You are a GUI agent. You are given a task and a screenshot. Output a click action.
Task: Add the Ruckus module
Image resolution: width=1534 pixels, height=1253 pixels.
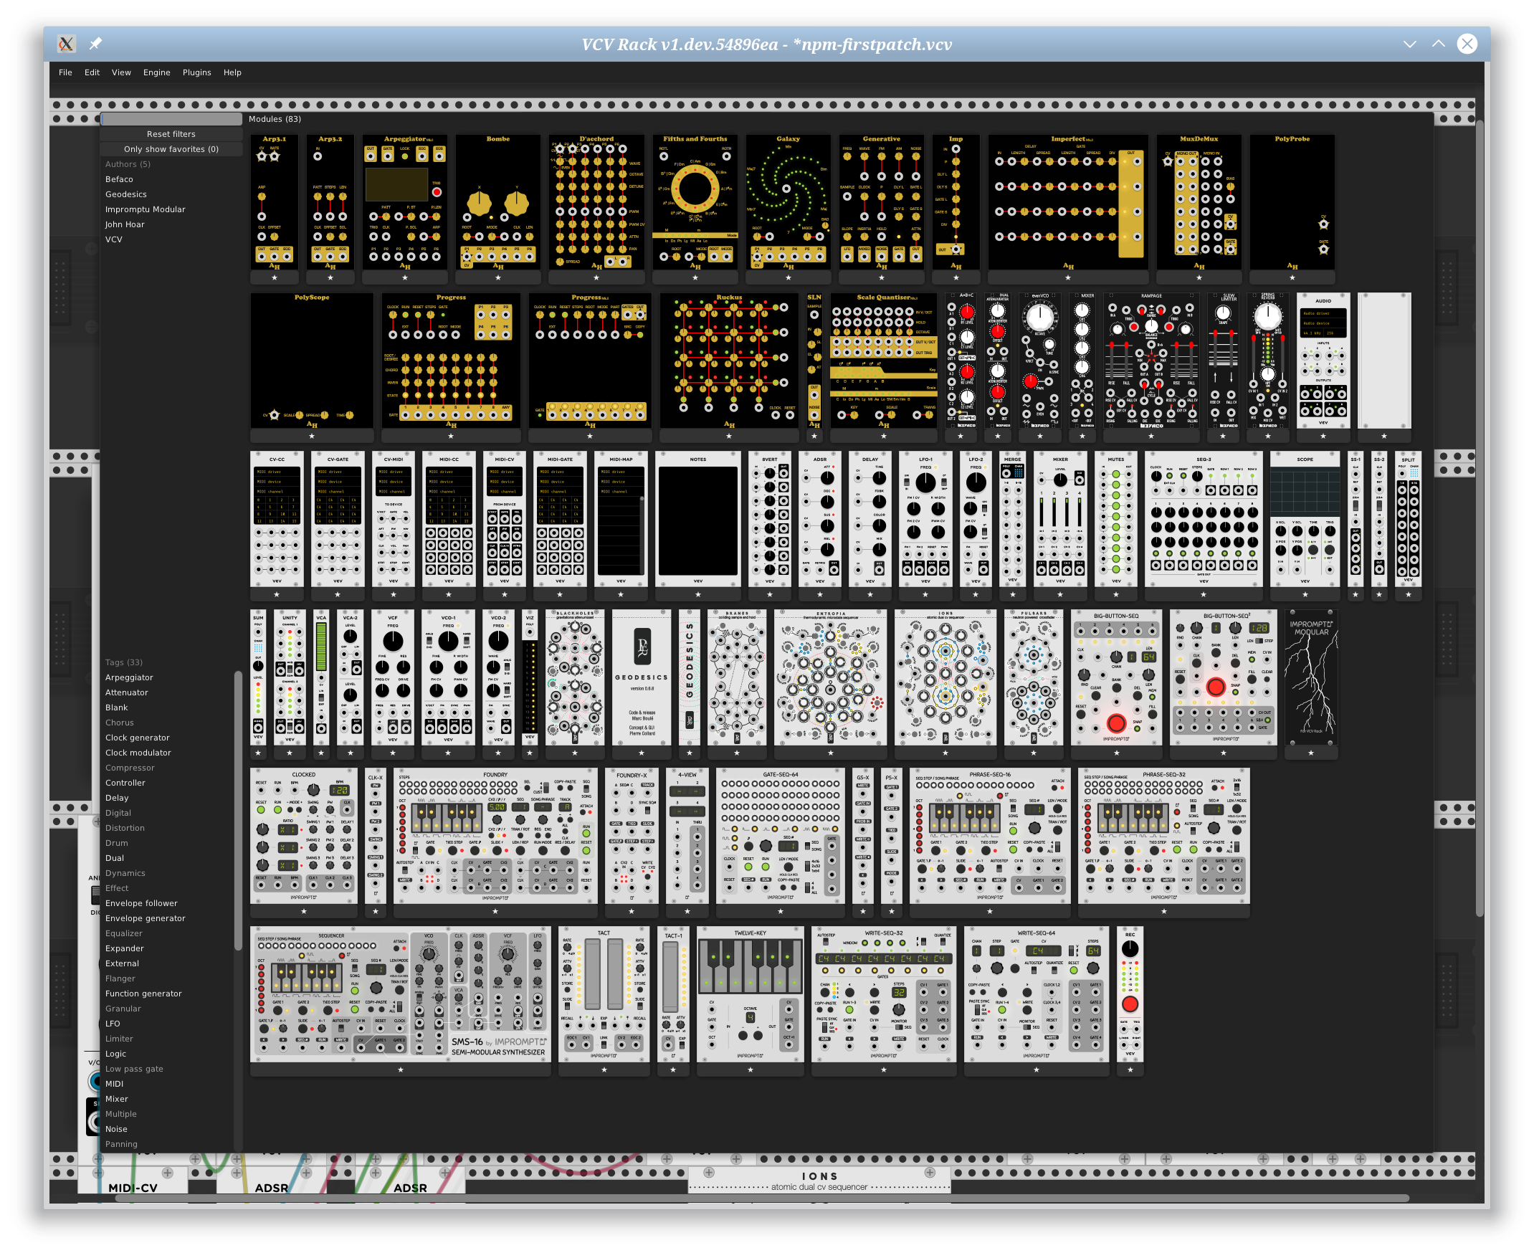click(729, 361)
